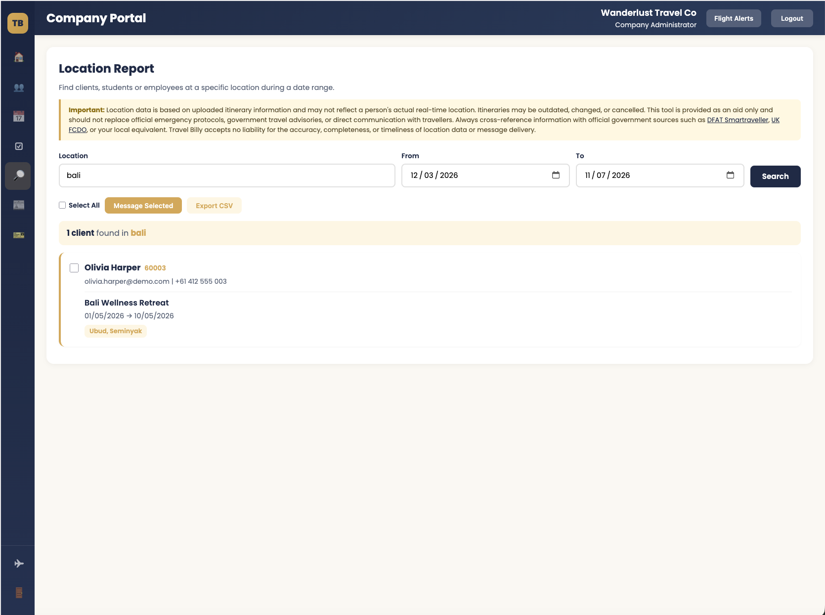The width and height of the screenshot is (825, 615).
Task: Open the home (house) sidebar icon
Action: point(18,57)
